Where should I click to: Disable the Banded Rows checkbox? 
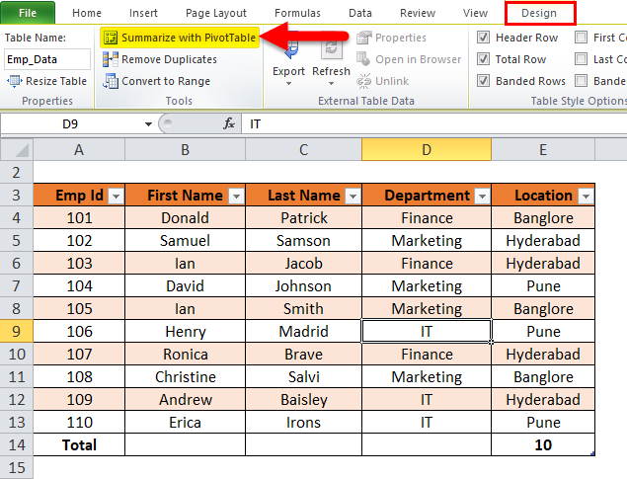tap(483, 81)
